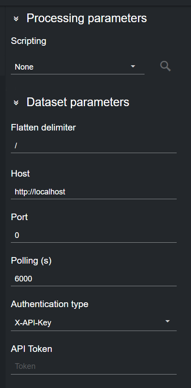
Task: Click the Dataset parameters section heading
Action: click(x=78, y=102)
